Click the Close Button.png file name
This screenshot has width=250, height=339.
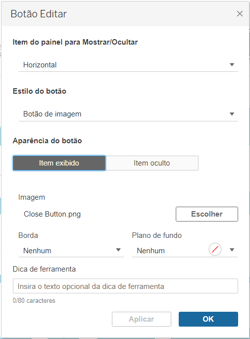click(52, 214)
